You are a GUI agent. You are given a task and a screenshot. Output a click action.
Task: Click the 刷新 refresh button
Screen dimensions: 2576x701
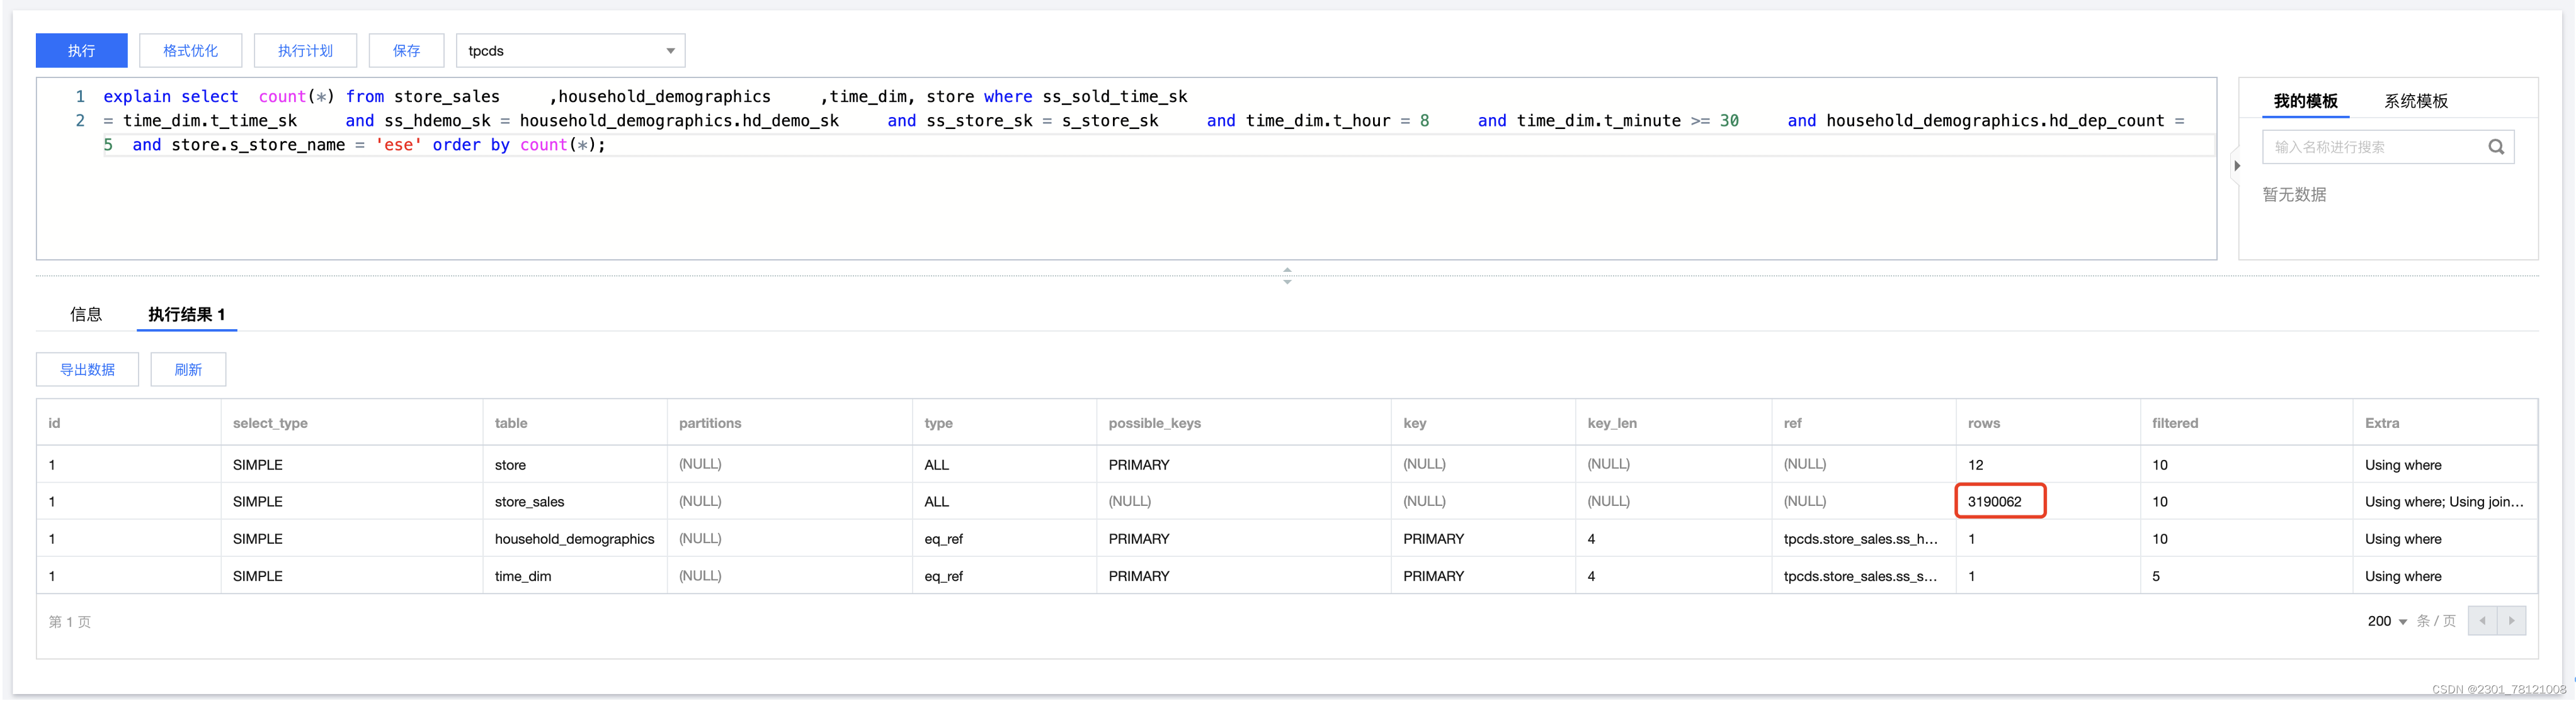[x=188, y=369]
